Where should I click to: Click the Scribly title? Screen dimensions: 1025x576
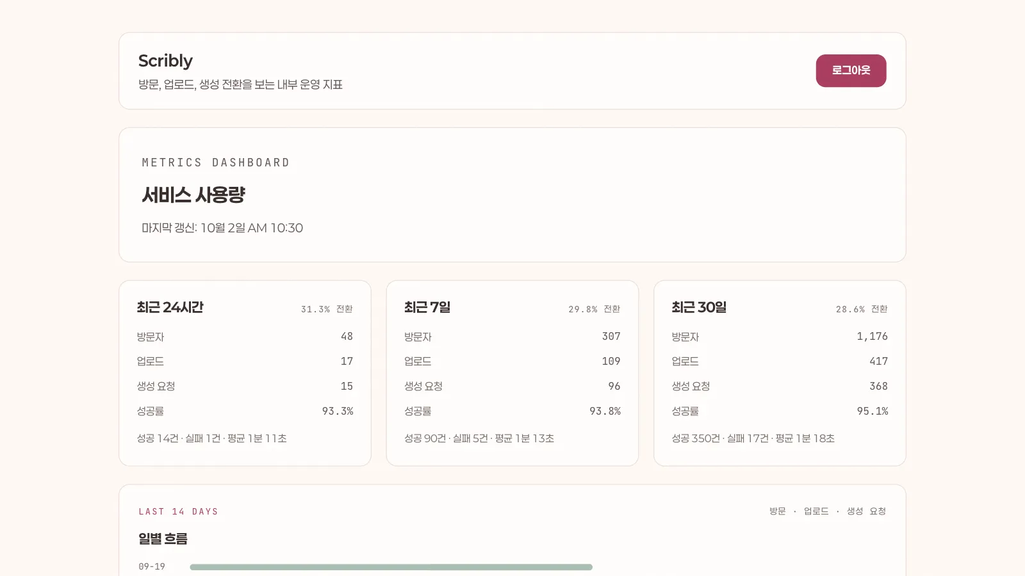click(x=165, y=61)
